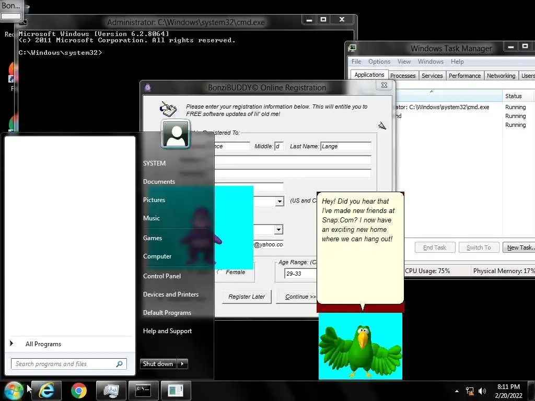The height and width of the screenshot is (401, 535).
Task: Open Documents from Start menu
Action: 159,181
